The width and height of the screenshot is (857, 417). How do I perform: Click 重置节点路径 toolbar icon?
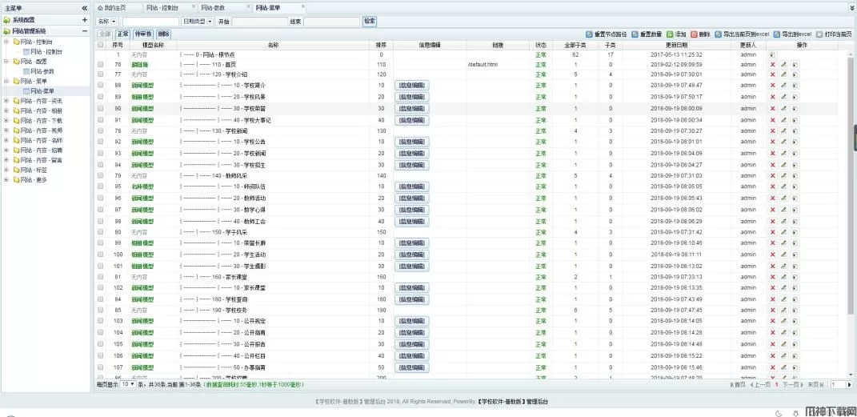point(591,34)
